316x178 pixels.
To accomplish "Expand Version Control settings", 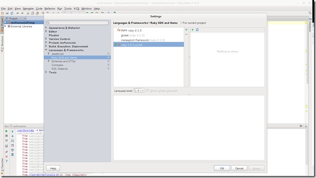I will coord(46,39).
